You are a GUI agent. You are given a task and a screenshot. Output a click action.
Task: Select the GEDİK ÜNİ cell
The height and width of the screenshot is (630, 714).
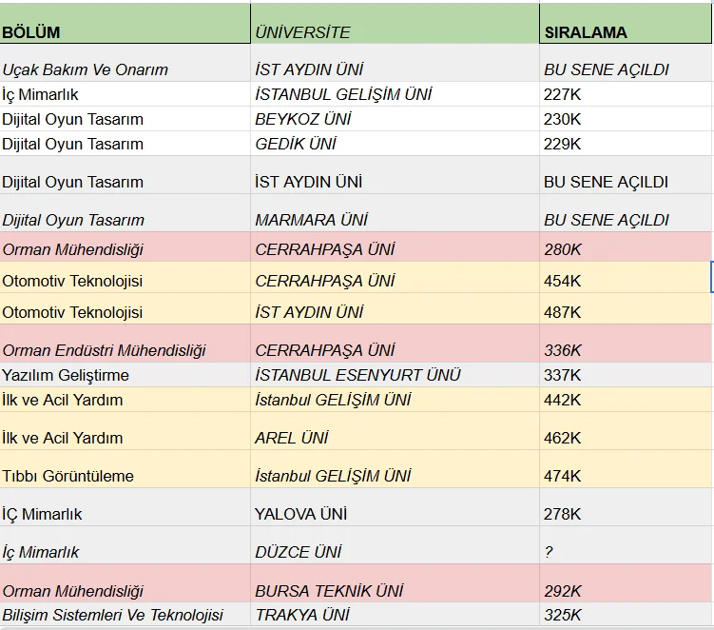coord(395,144)
